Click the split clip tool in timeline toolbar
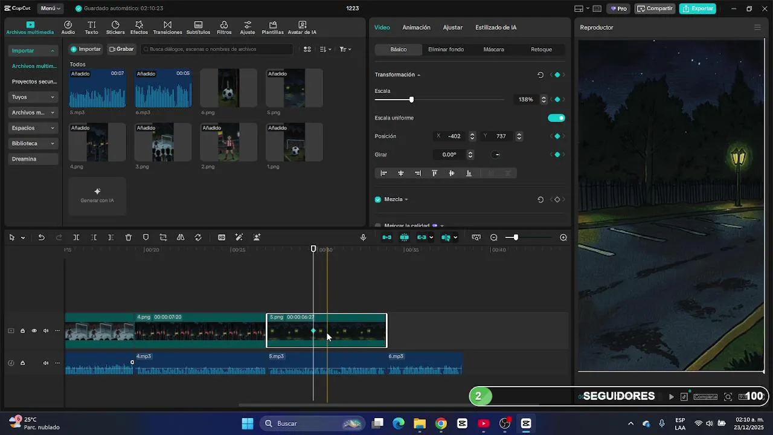 [76, 237]
